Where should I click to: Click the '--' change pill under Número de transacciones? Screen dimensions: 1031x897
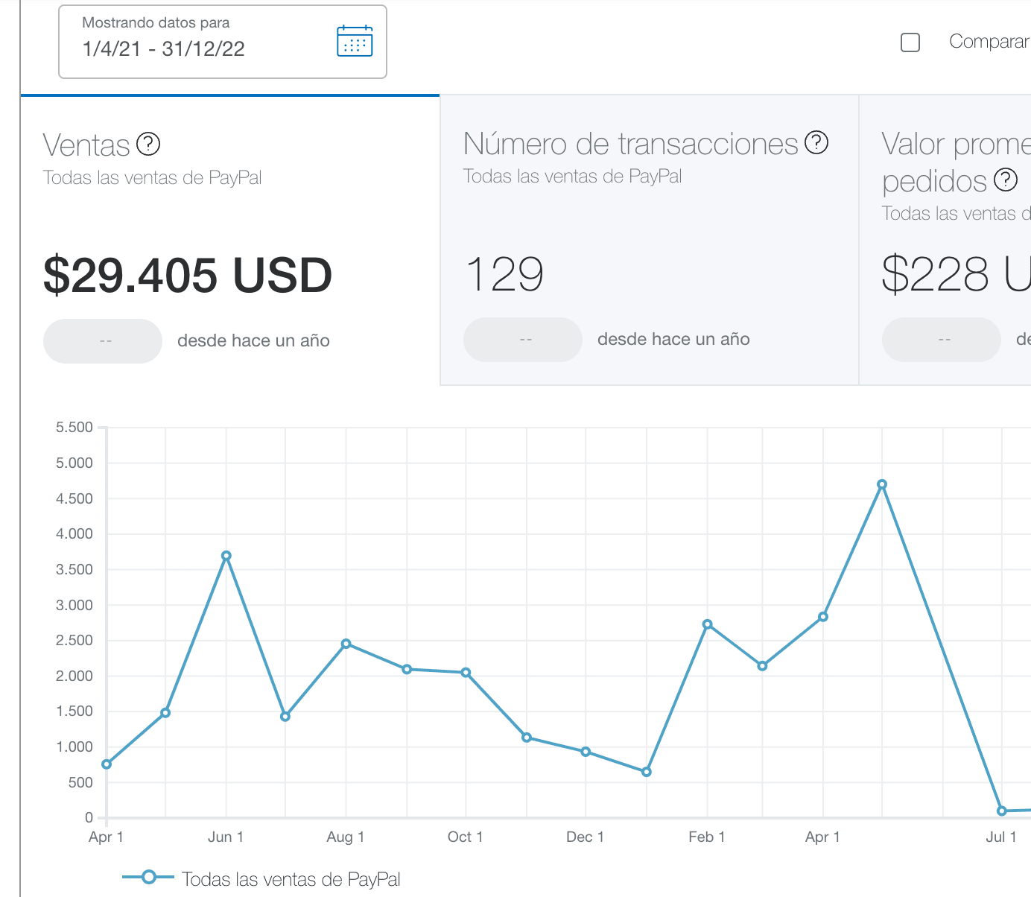pos(523,340)
